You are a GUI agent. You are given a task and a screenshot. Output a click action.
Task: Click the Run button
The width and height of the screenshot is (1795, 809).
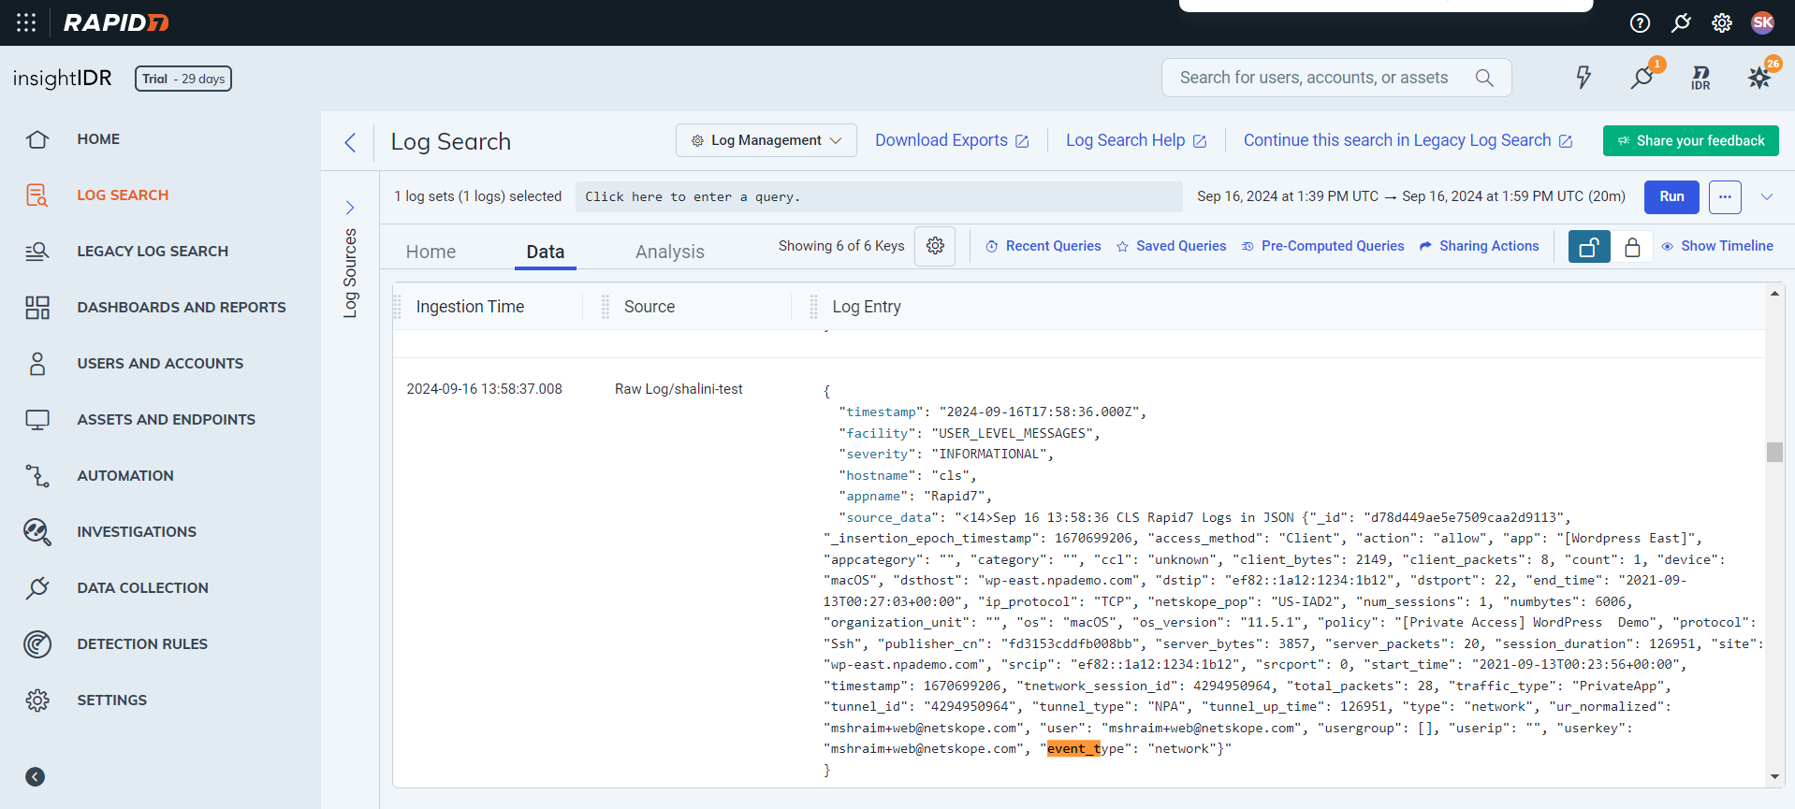pyautogui.click(x=1671, y=196)
